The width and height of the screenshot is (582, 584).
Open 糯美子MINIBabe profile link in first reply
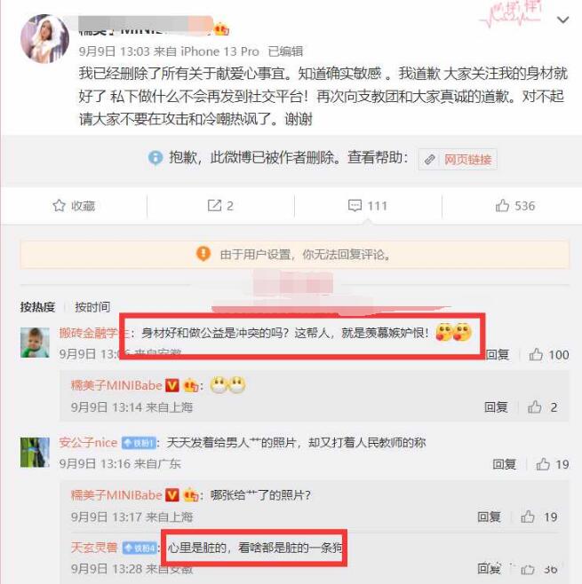coord(116,385)
